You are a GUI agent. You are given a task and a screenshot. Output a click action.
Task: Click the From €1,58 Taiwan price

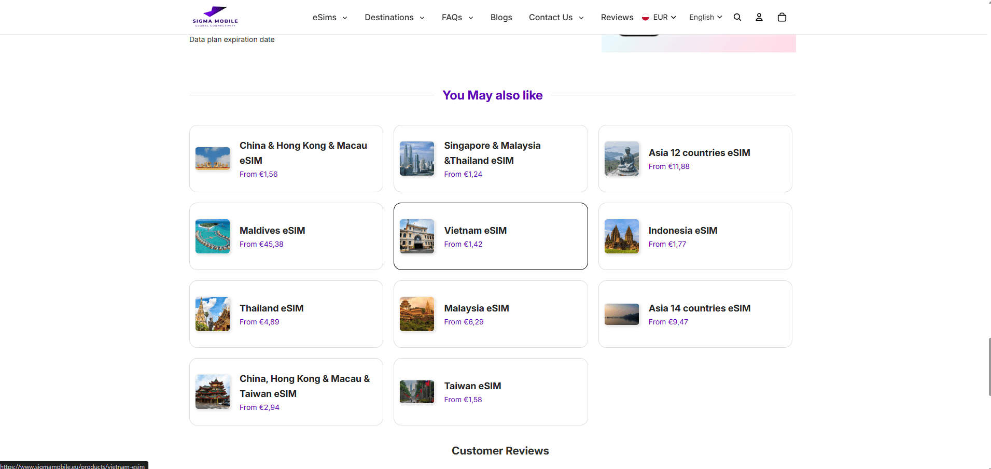coord(463,400)
